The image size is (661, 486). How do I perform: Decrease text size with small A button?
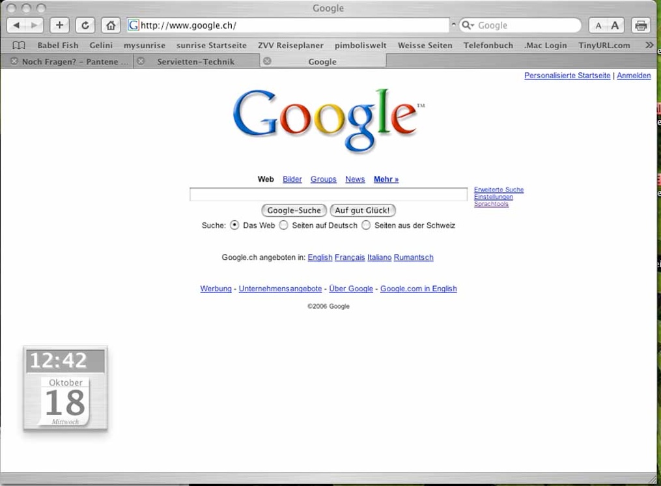(x=598, y=26)
